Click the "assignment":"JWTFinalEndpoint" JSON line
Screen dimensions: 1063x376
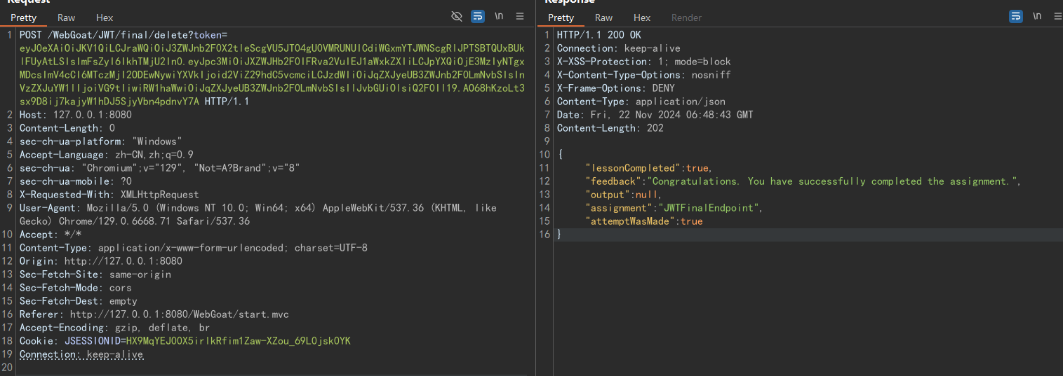pos(674,208)
